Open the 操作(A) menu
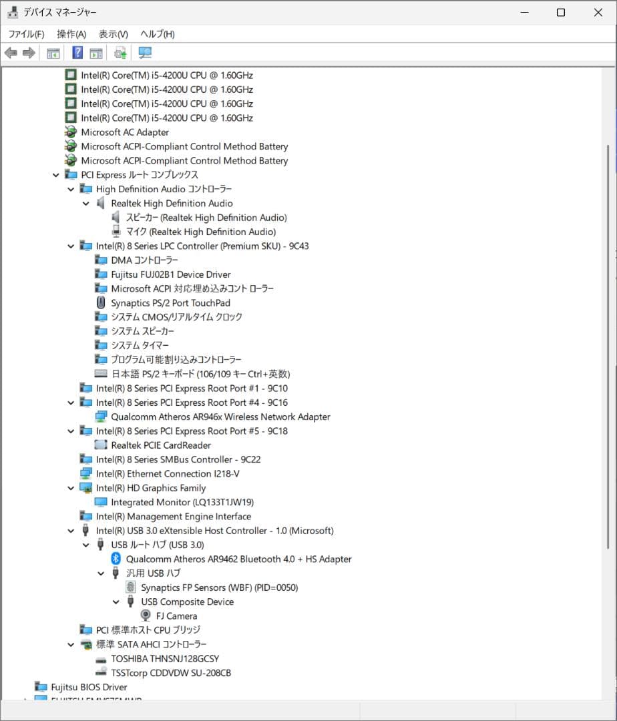617x721 pixels. pos(71,34)
